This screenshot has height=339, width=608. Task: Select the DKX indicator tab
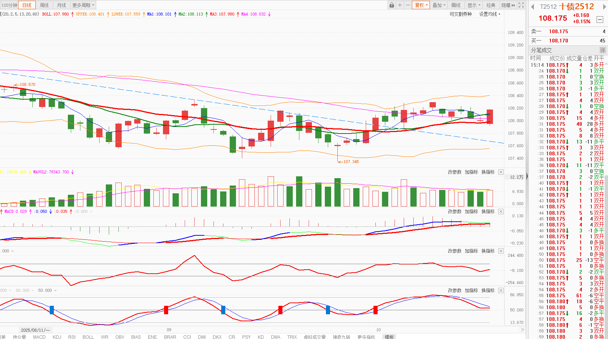(x=217, y=337)
